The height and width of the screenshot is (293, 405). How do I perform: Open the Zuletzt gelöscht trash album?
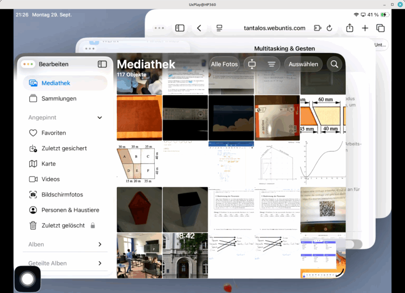click(63, 225)
